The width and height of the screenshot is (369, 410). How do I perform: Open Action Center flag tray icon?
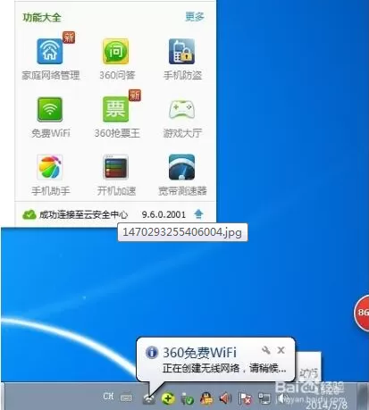point(245,398)
